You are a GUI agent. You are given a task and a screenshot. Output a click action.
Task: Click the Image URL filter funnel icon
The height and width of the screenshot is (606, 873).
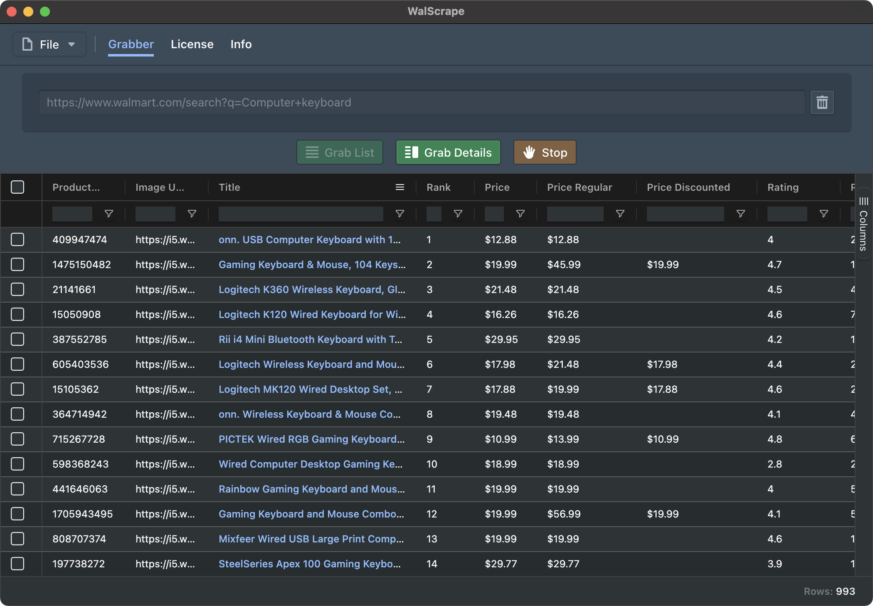point(192,214)
